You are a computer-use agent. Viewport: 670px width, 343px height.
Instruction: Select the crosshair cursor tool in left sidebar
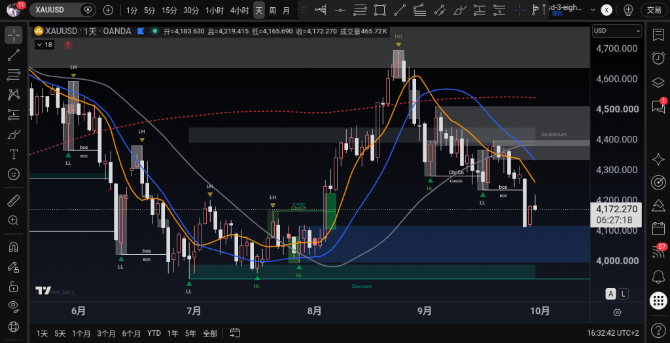coord(14,35)
